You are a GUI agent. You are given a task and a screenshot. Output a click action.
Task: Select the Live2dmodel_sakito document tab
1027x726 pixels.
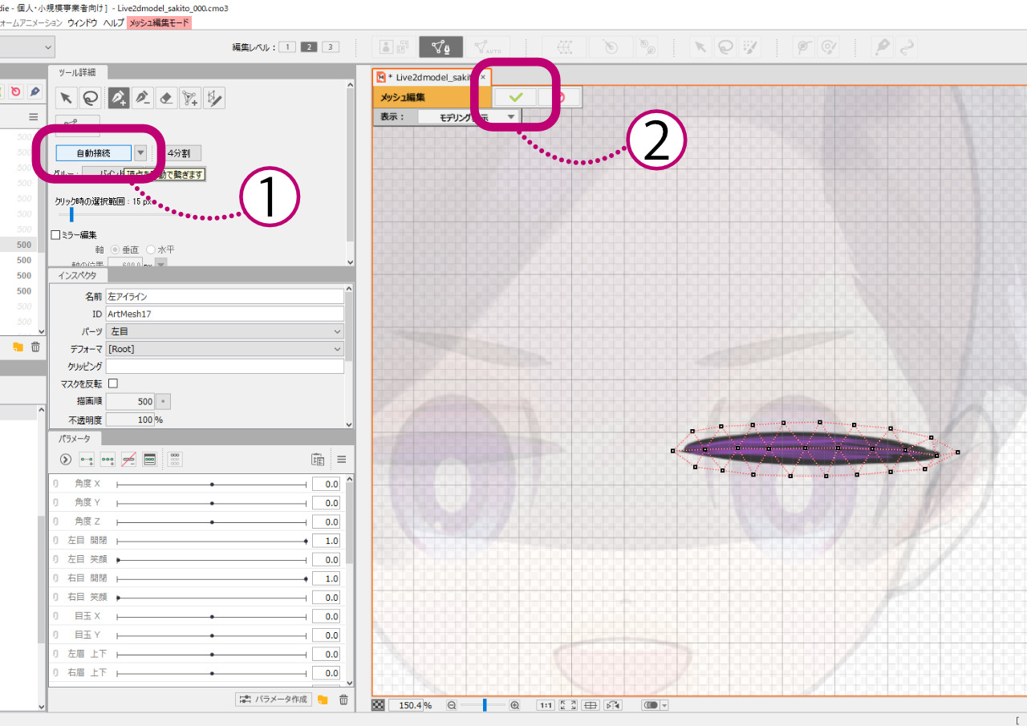(432, 77)
